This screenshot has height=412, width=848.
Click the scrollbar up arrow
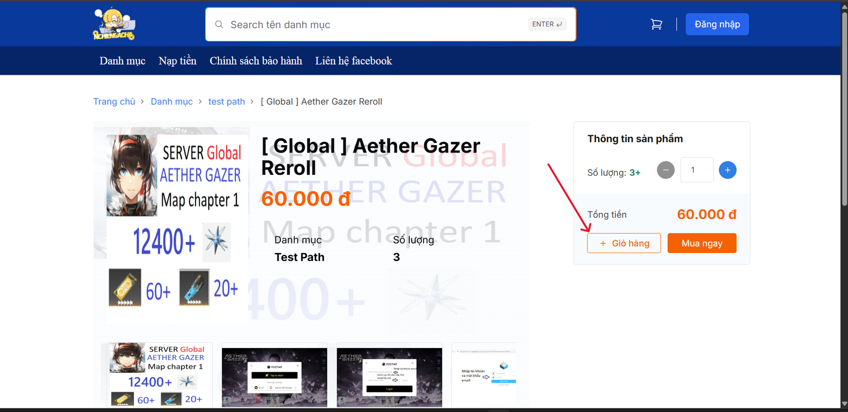pyautogui.click(x=844, y=6)
